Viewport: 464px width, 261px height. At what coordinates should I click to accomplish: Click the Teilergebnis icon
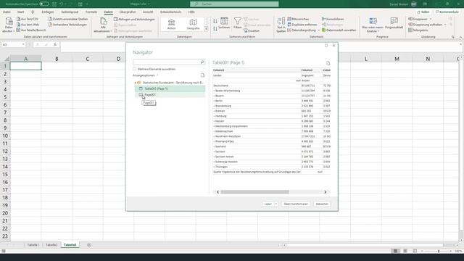(x=418, y=30)
